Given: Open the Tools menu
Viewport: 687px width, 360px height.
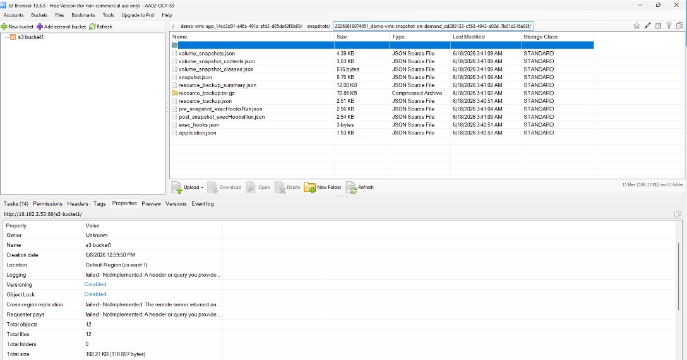Looking at the screenshot, I should (108, 15).
